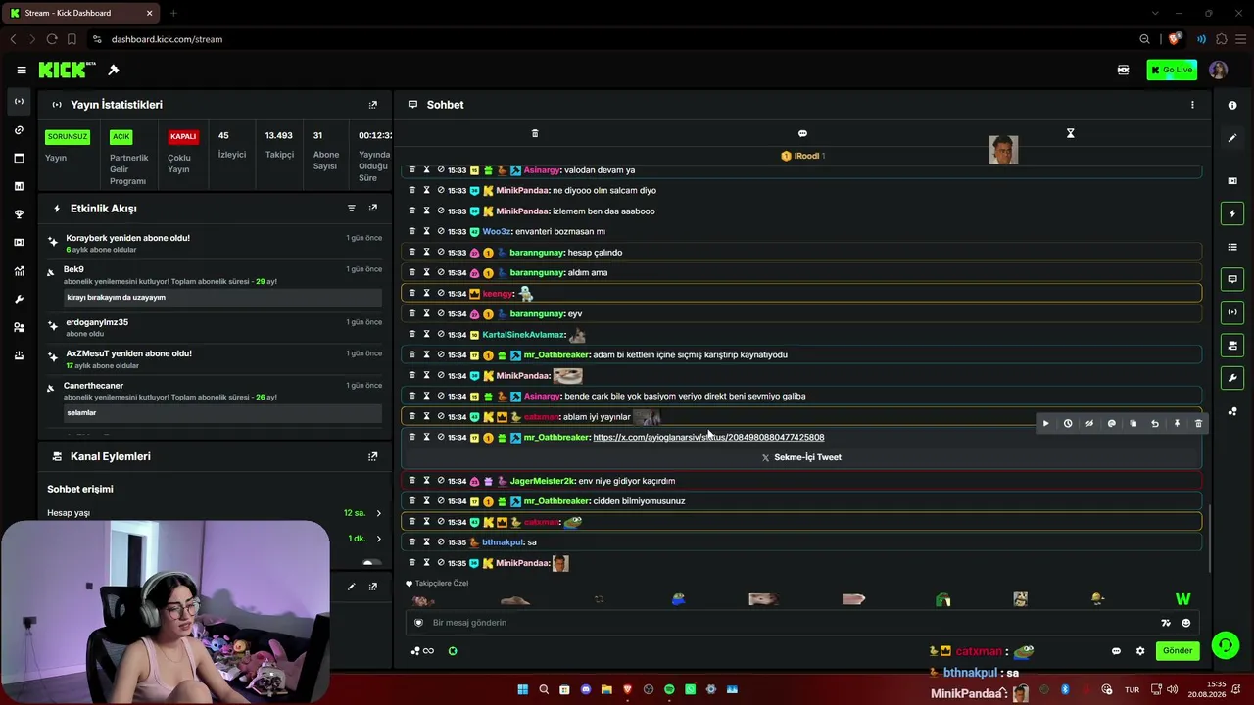Click username JagerMeister2k in chat
This screenshot has width=1254, height=705.
542,481
